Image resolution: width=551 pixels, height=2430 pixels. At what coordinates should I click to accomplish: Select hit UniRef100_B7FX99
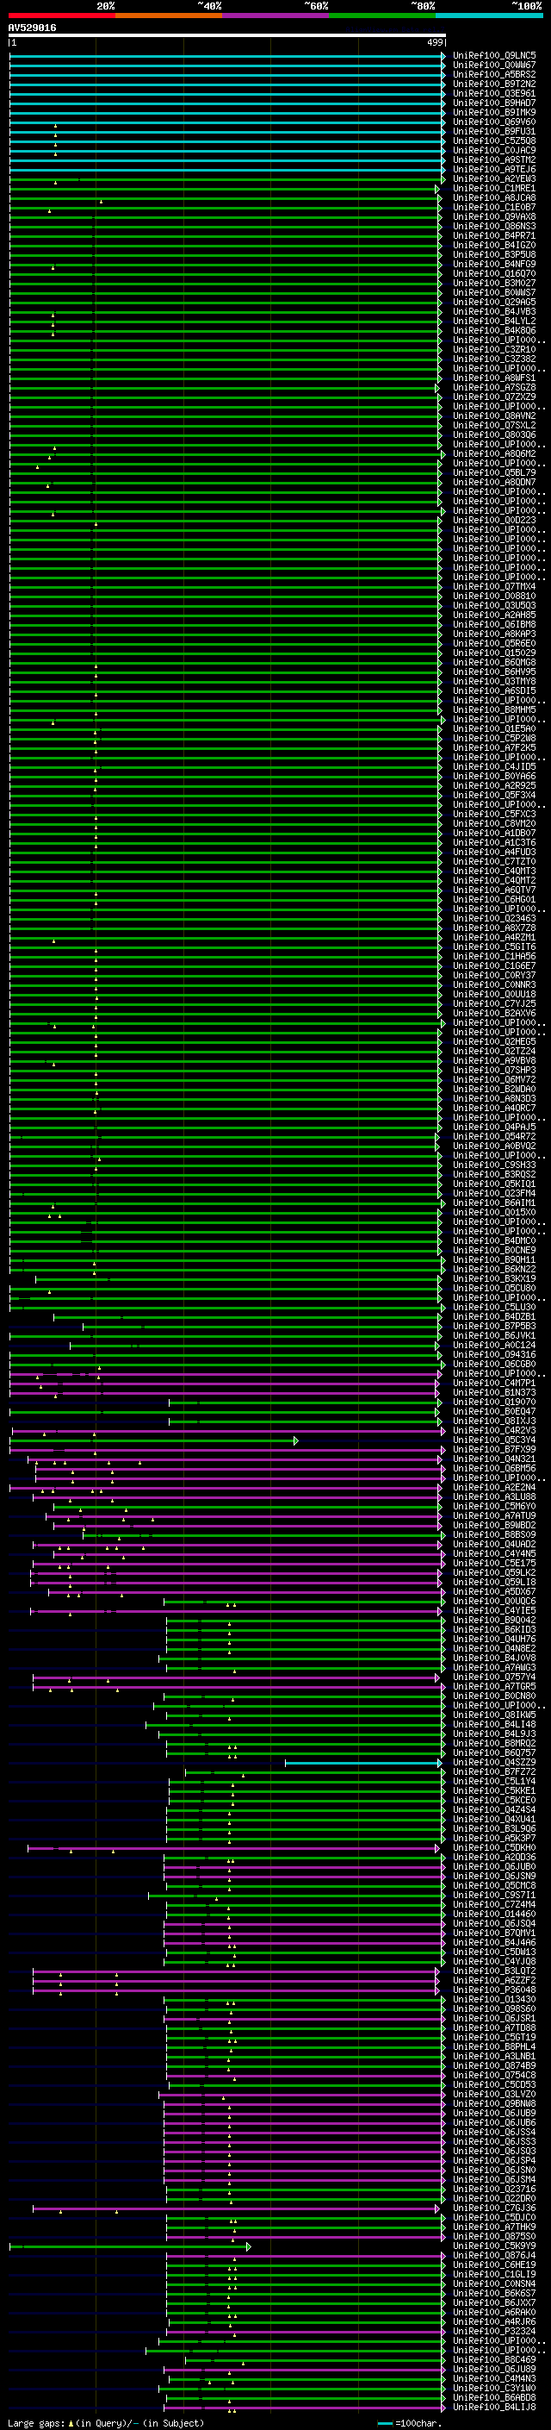(x=494, y=1449)
